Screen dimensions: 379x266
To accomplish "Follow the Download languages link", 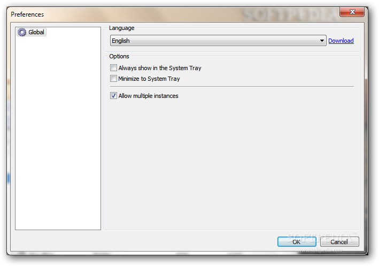I will pyautogui.click(x=341, y=41).
